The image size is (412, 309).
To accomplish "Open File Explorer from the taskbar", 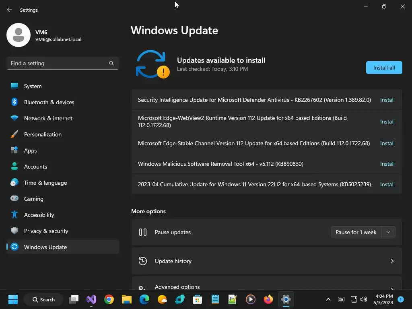I will click(x=127, y=299).
